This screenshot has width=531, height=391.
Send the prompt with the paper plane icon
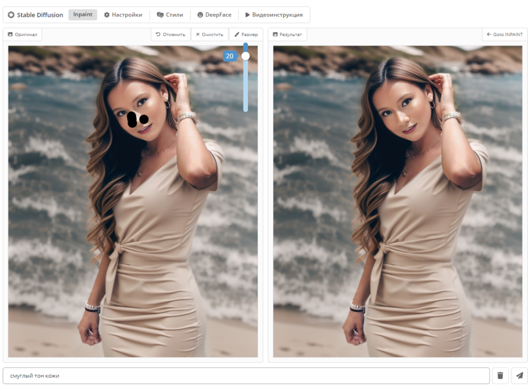(519, 376)
